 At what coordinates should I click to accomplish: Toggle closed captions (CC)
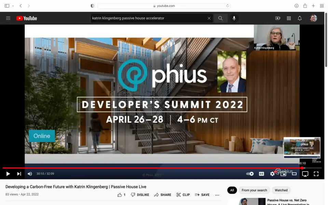261,174
